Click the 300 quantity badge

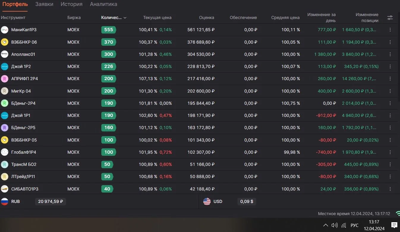[x=108, y=54]
